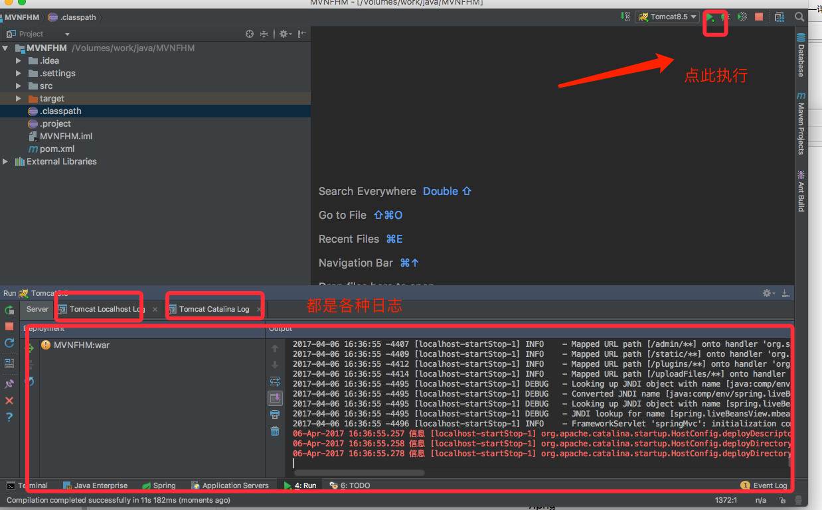Image resolution: width=822 pixels, height=510 pixels.
Task: Open the 6: TODO tool window
Action: tap(350, 485)
